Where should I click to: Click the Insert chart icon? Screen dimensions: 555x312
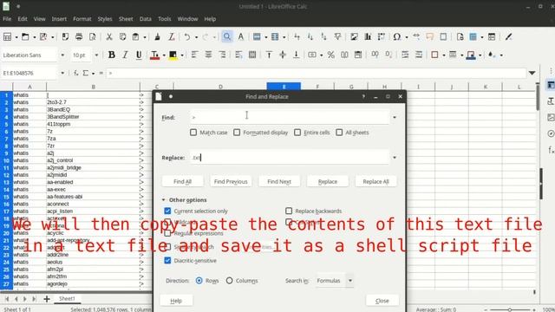(x=368, y=36)
